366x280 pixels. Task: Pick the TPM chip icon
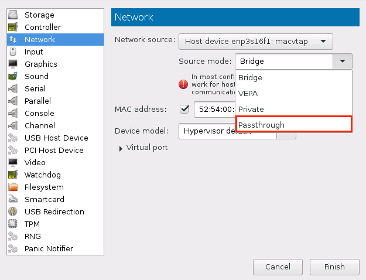click(12, 224)
